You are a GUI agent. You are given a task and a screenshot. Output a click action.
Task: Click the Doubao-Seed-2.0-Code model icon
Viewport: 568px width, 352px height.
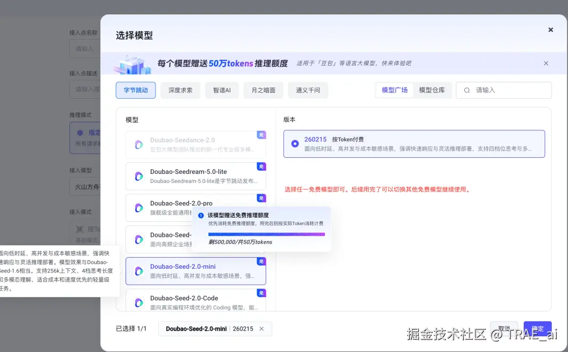(139, 302)
